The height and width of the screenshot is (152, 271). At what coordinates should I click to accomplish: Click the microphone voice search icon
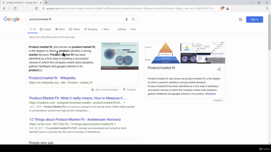127,19
